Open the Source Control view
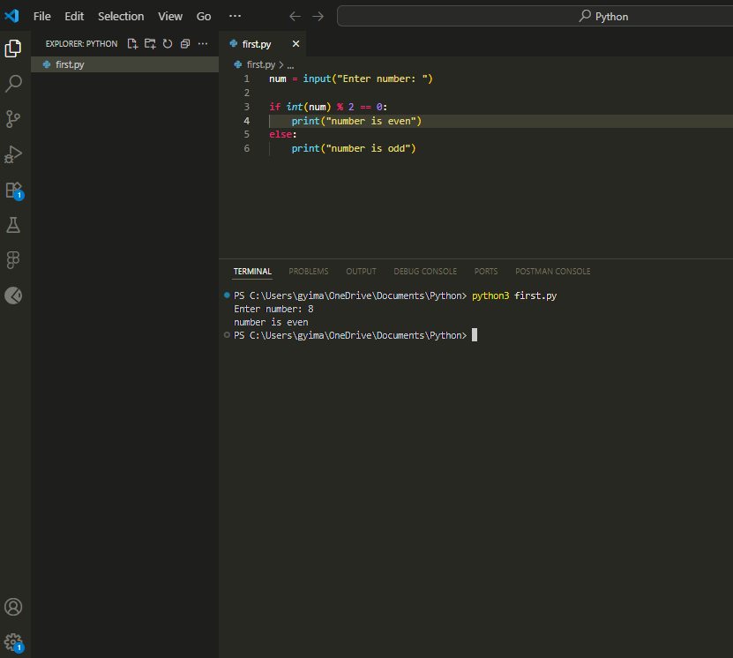This screenshot has height=658, width=733. (13, 119)
